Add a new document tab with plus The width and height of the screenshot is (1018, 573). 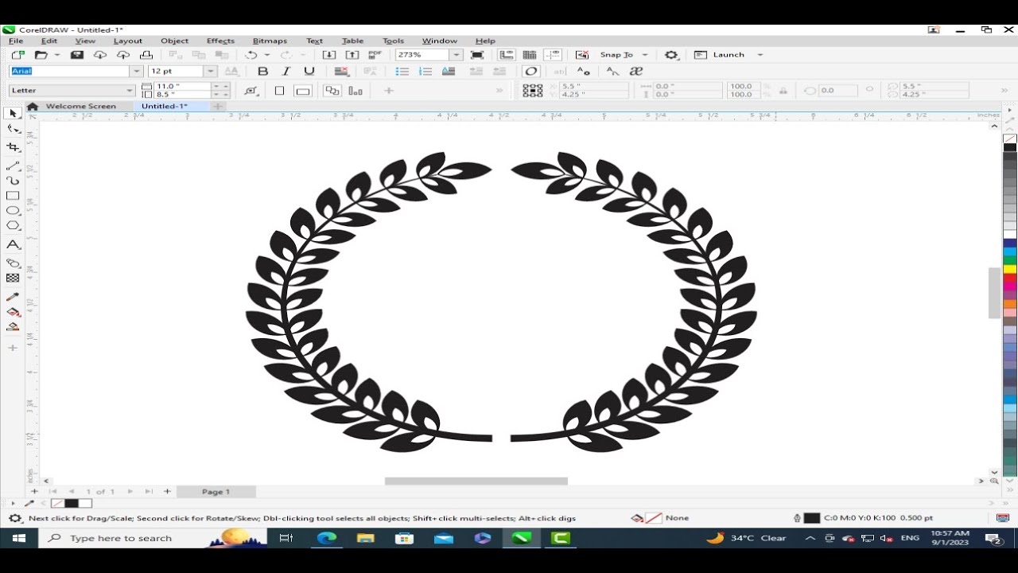217,107
